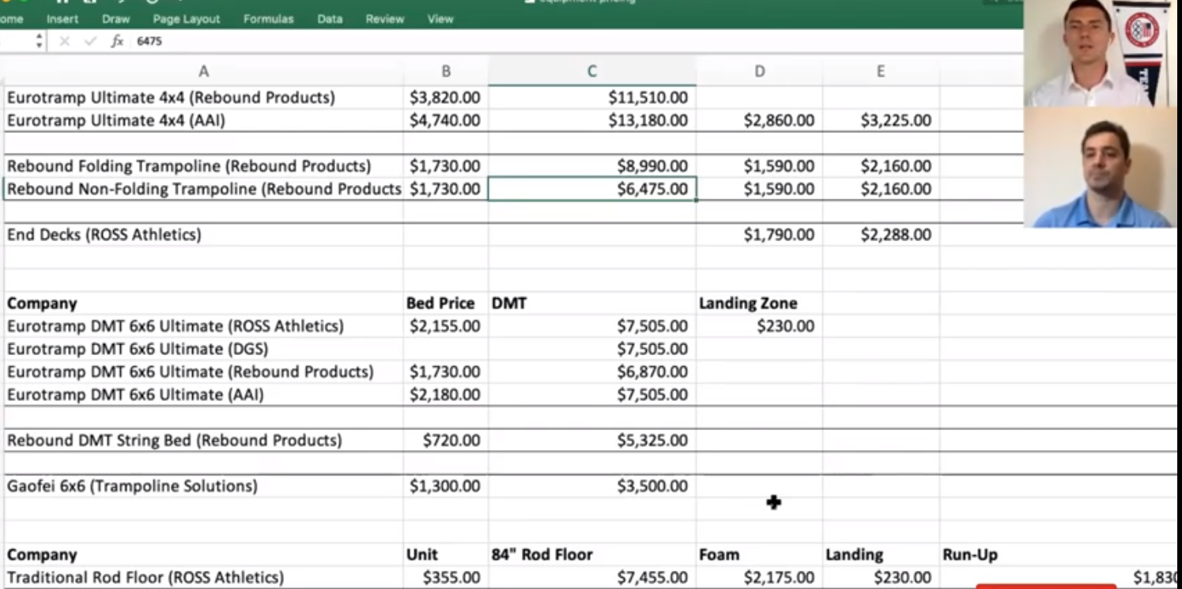This screenshot has width=1182, height=589.
Task: Select Gaofei 6x6 (Trampoline Solutions) cell
Action: click(203, 486)
